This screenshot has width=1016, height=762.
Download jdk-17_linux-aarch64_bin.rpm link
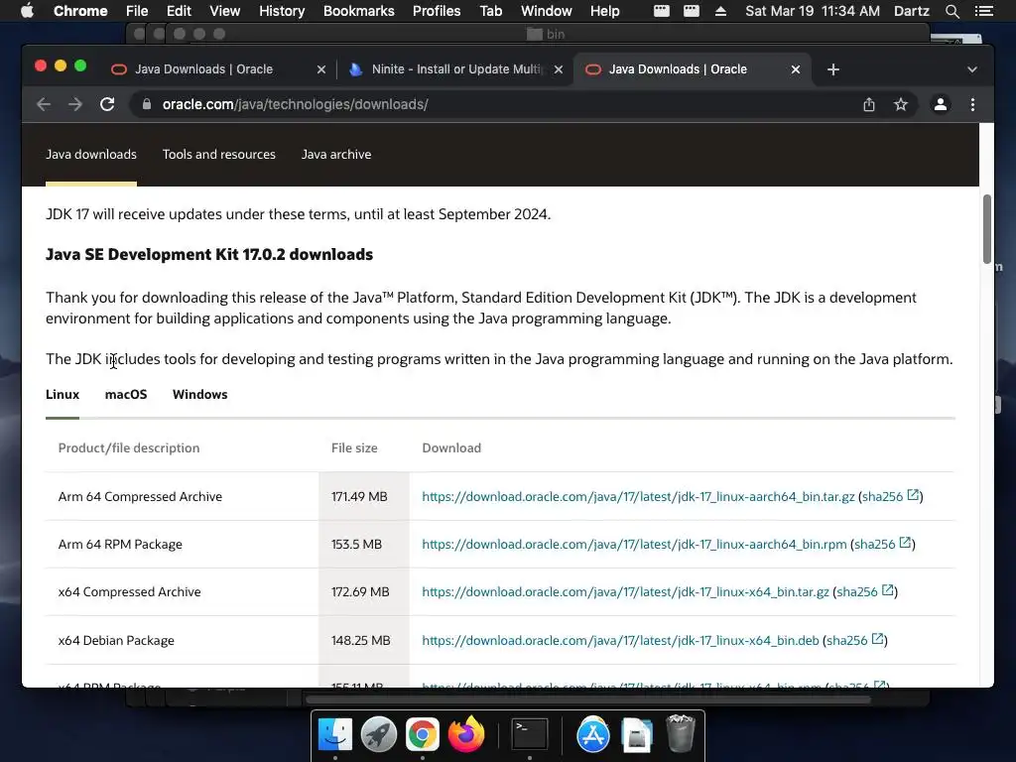tap(634, 545)
